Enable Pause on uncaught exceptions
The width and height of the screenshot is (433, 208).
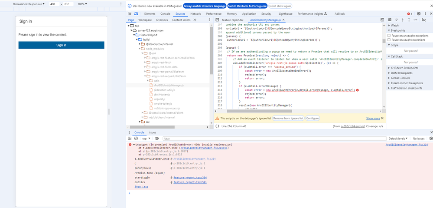click(x=389, y=36)
